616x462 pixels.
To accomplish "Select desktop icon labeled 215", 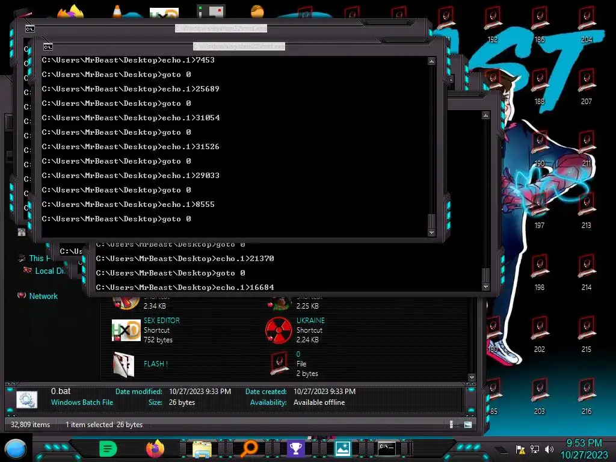I will coord(587,334).
